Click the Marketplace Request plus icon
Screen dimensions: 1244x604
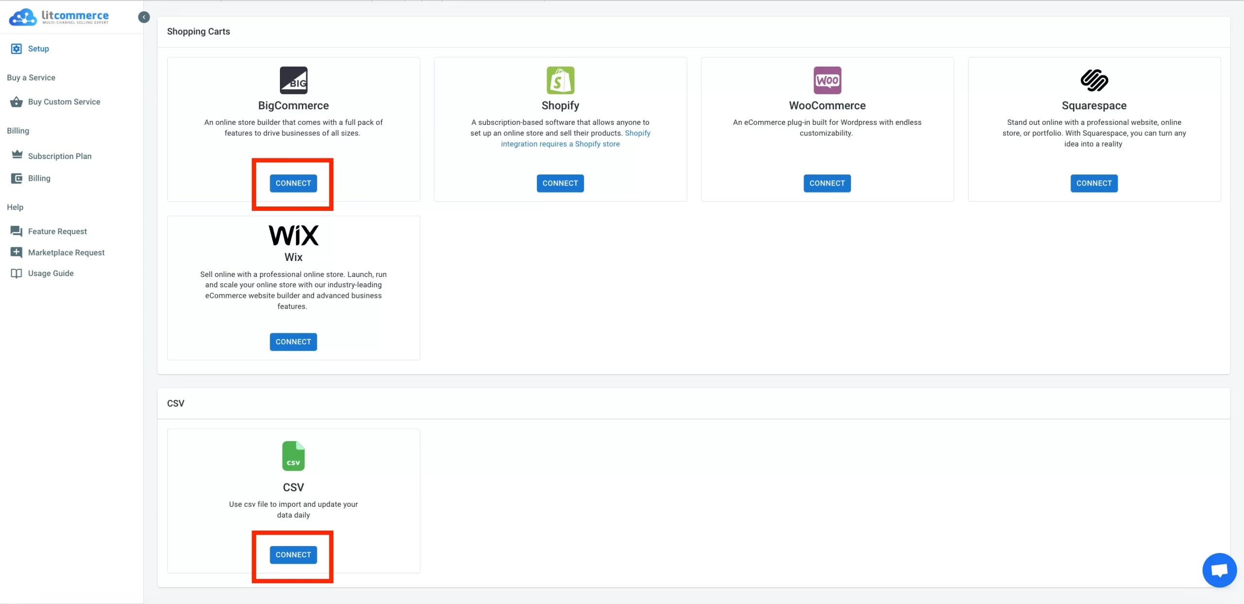coord(17,252)
